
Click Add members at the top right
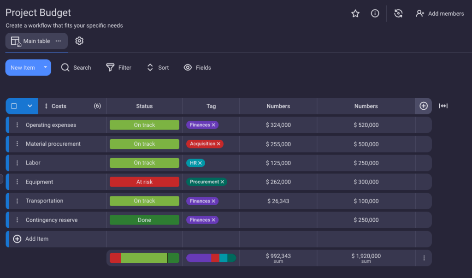[x=439, y=13]
